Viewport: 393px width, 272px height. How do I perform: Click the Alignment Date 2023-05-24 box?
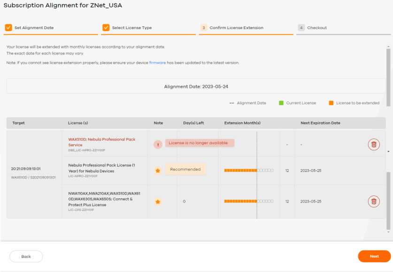[x=196, y=86]
